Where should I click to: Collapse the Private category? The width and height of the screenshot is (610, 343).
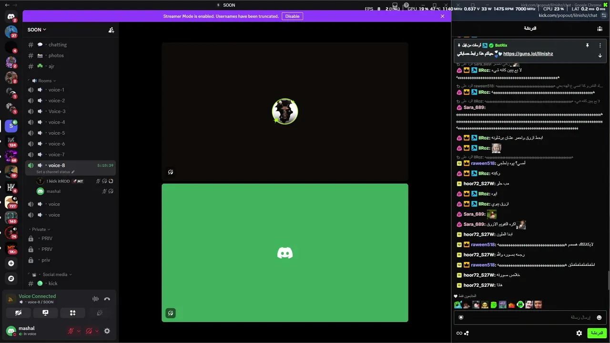[x=41, y=229]
